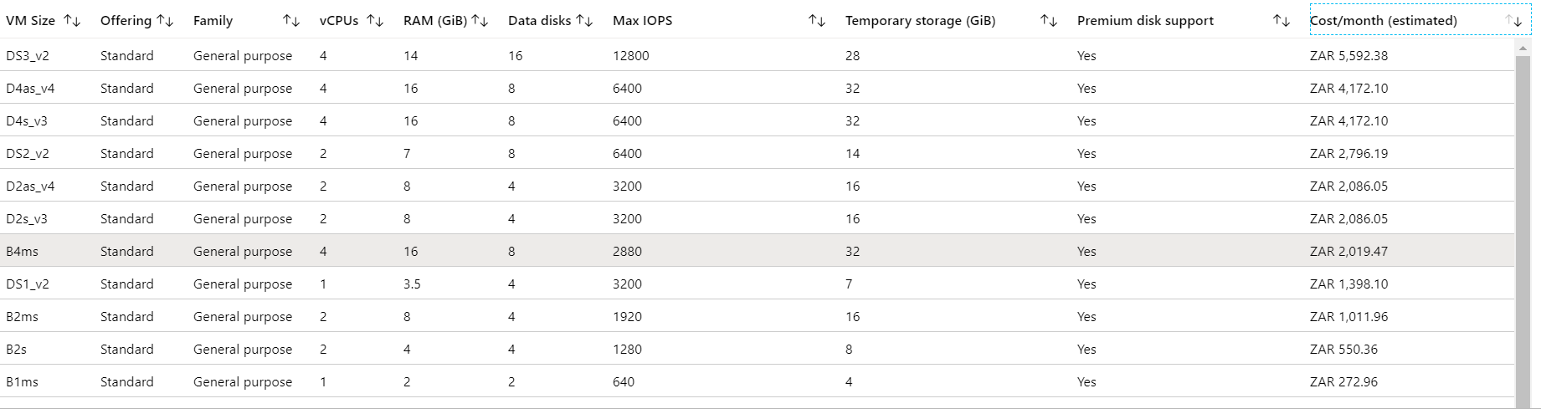1541x419 pixels.
Task: Toggle sort on Family column icon
Action: point(290,21)
